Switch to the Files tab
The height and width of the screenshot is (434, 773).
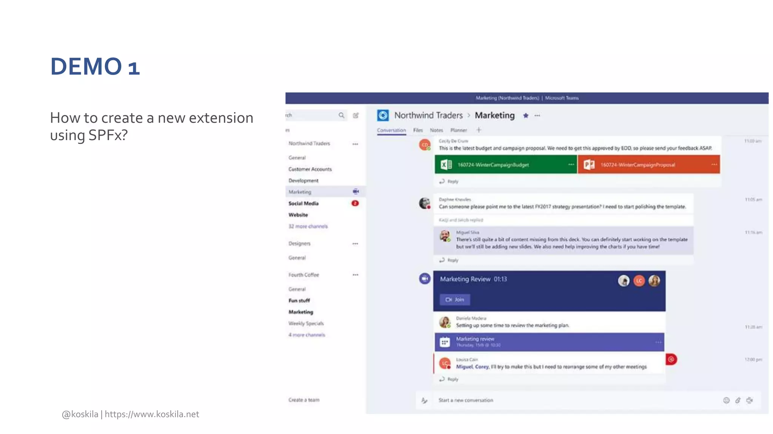(x=418, y=130)
